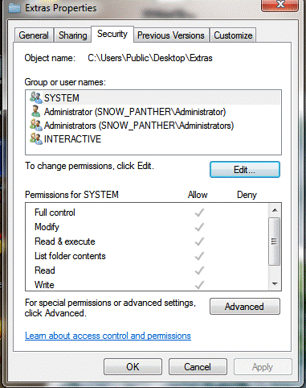Open the Sharing tab
The image size is (306, 388).
tap(73, 35)
